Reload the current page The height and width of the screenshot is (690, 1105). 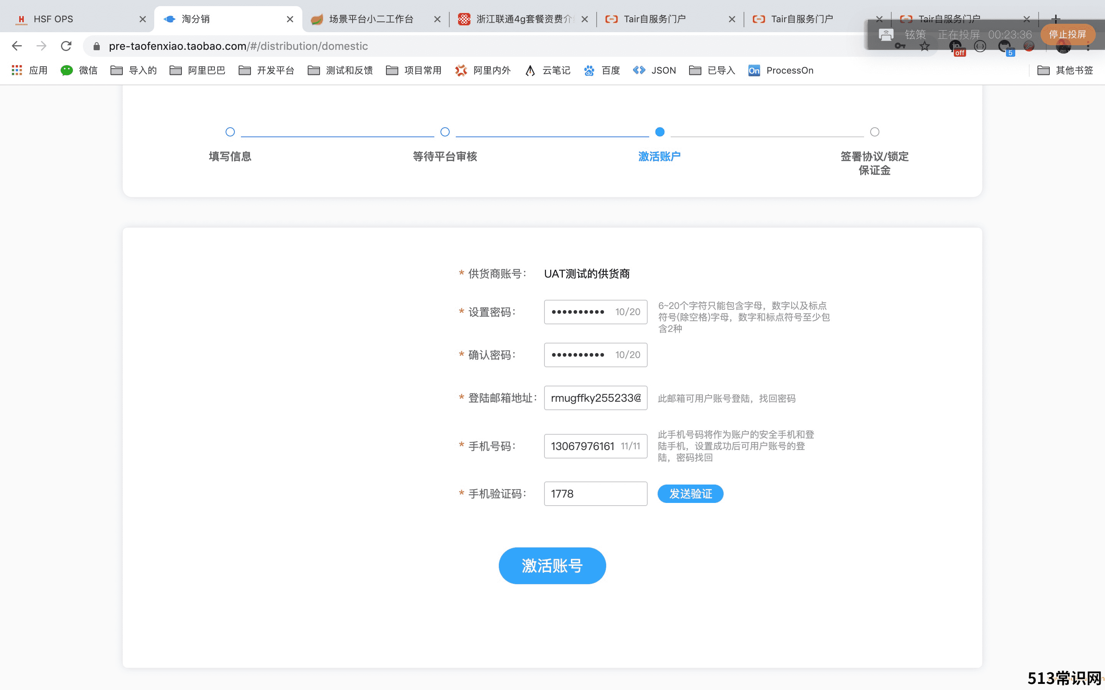click(66, 46)
